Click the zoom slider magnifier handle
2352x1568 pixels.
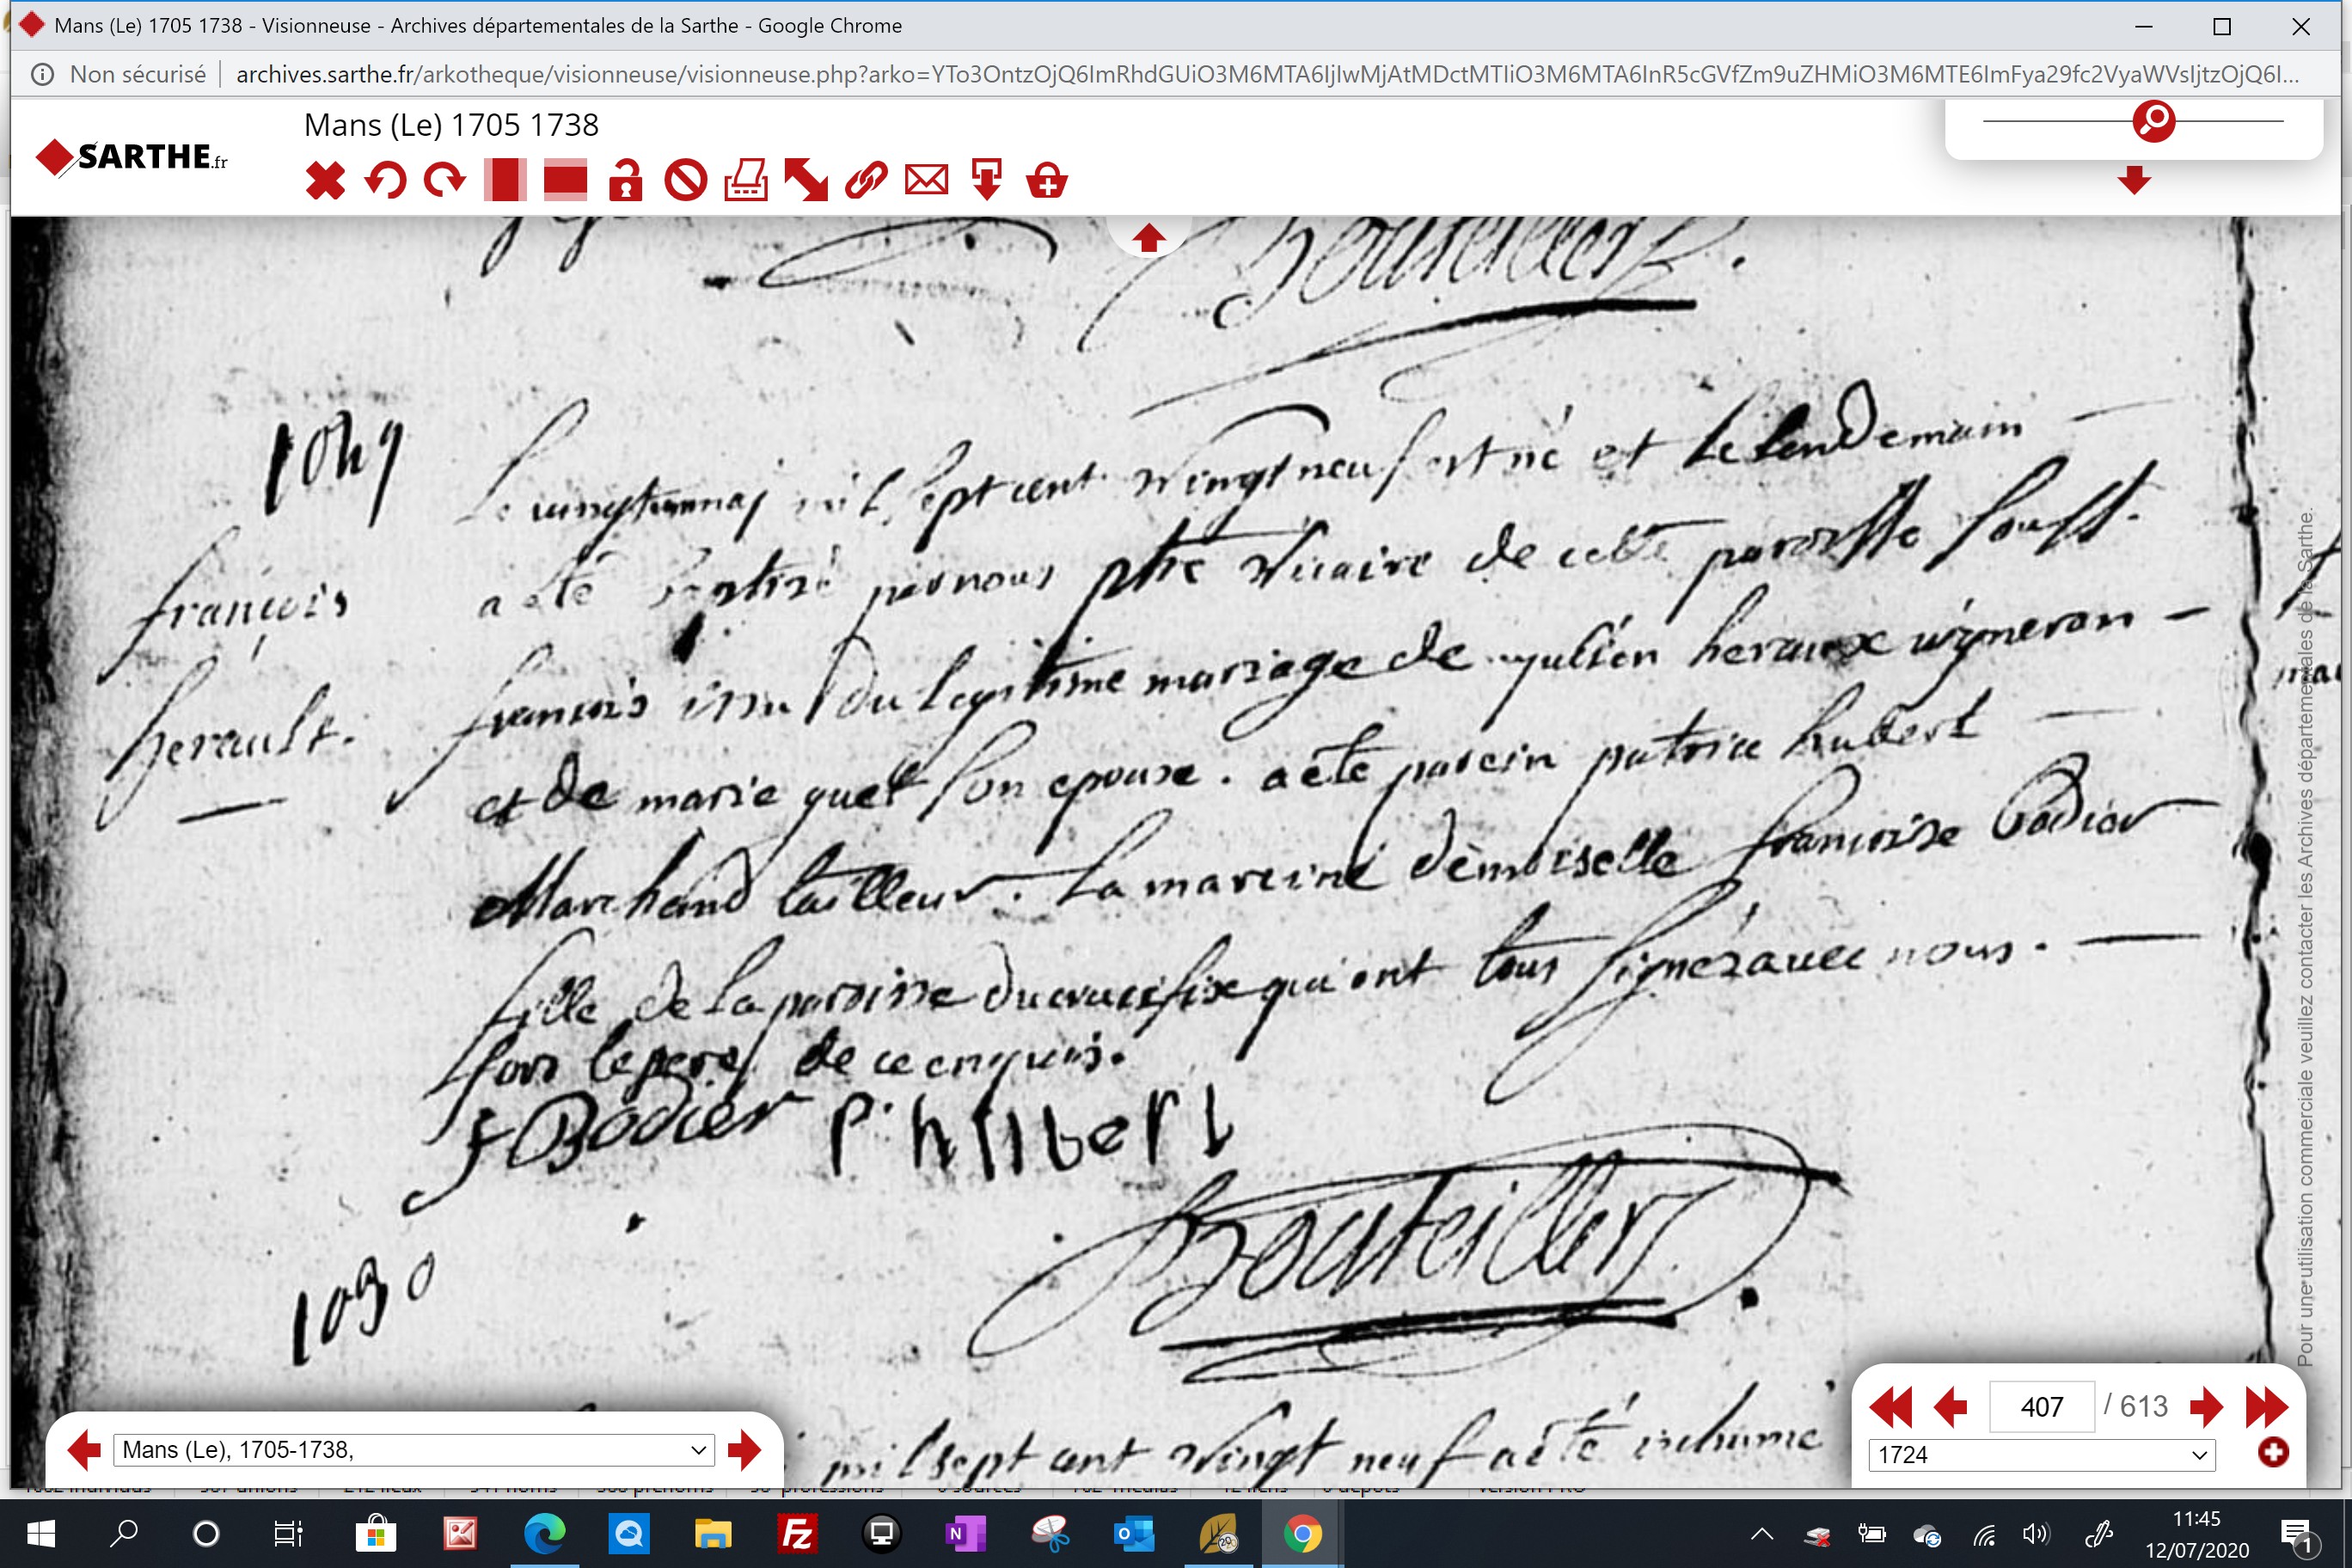pyautogui.click(x=2154, y=121)
